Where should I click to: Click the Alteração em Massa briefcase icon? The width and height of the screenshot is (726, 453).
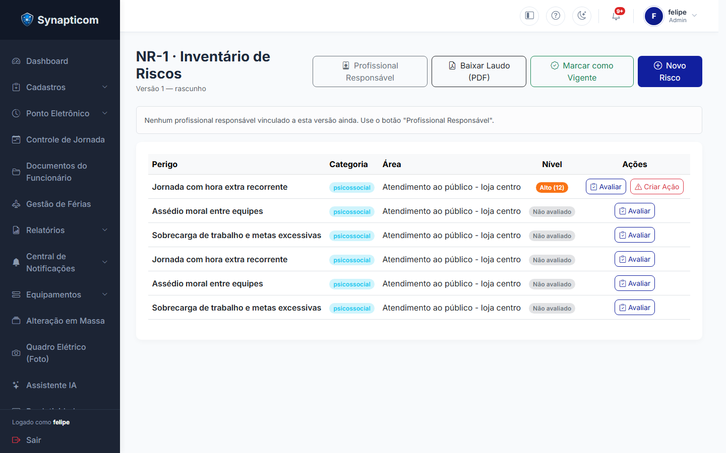(16, 321)
